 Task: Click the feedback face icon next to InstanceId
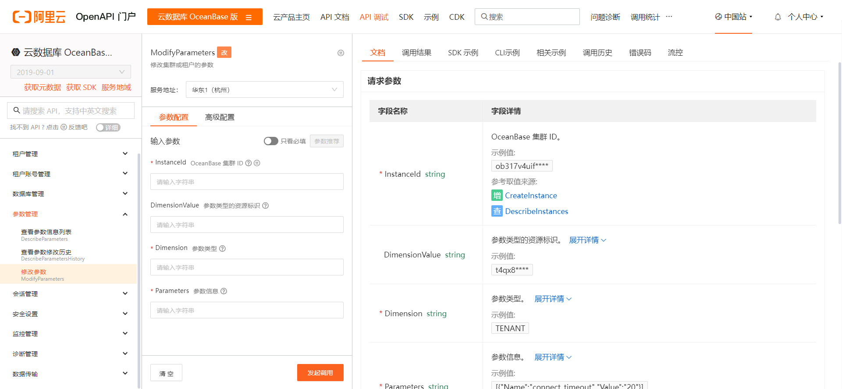[257, 163]
